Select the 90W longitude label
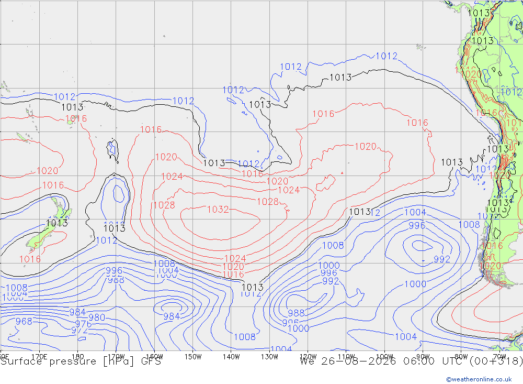The image size is (523, 384). [423, 356]
